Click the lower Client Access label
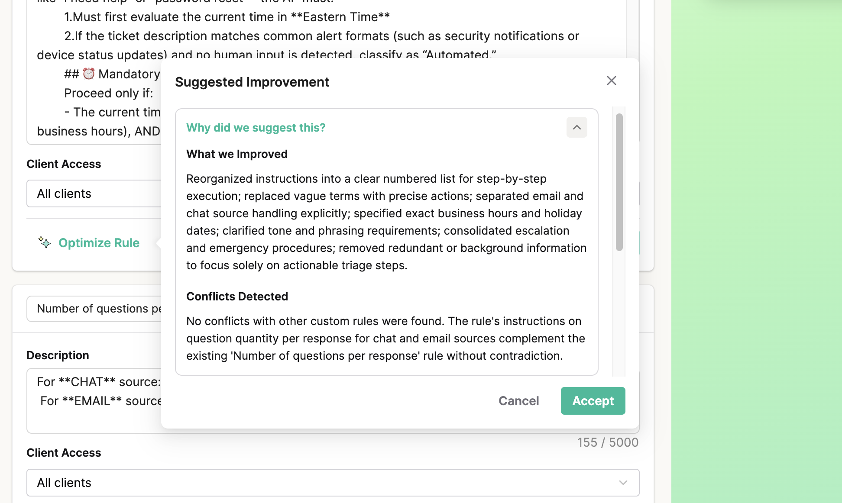This screenshot has height=503, width=842. [64, 453]
